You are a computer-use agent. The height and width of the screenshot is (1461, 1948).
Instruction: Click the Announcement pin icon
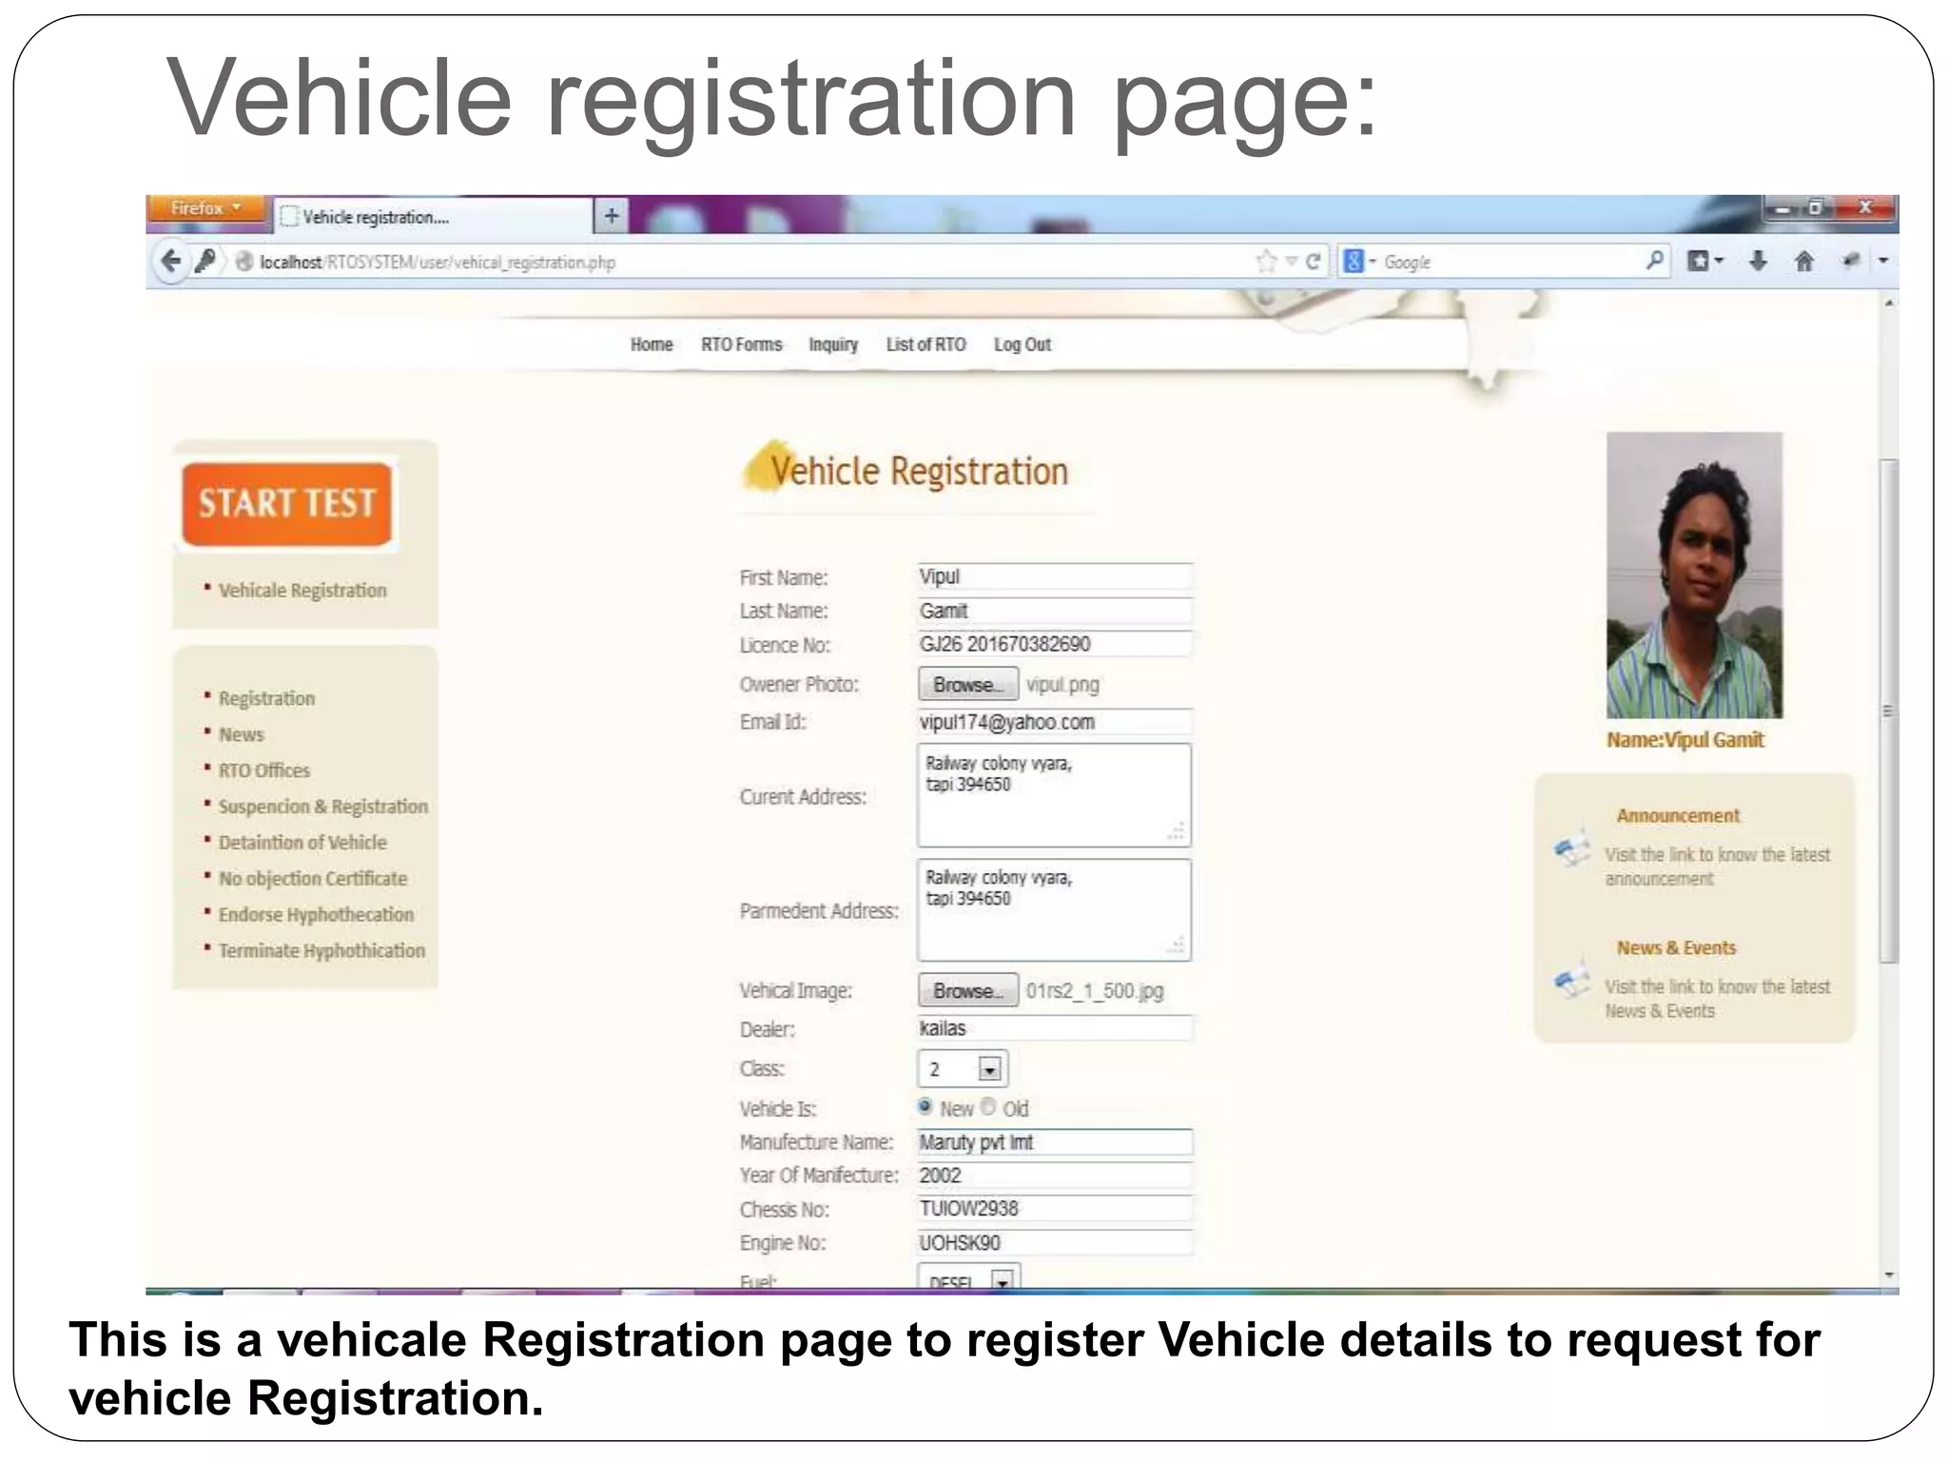click(1572, 847)
